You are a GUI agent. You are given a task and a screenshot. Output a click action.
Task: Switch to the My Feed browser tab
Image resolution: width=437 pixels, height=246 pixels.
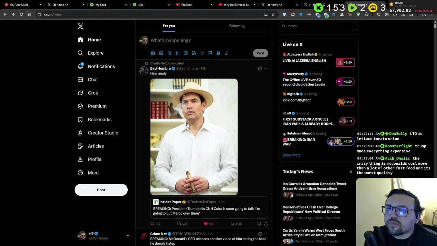(x=108, y=5)
